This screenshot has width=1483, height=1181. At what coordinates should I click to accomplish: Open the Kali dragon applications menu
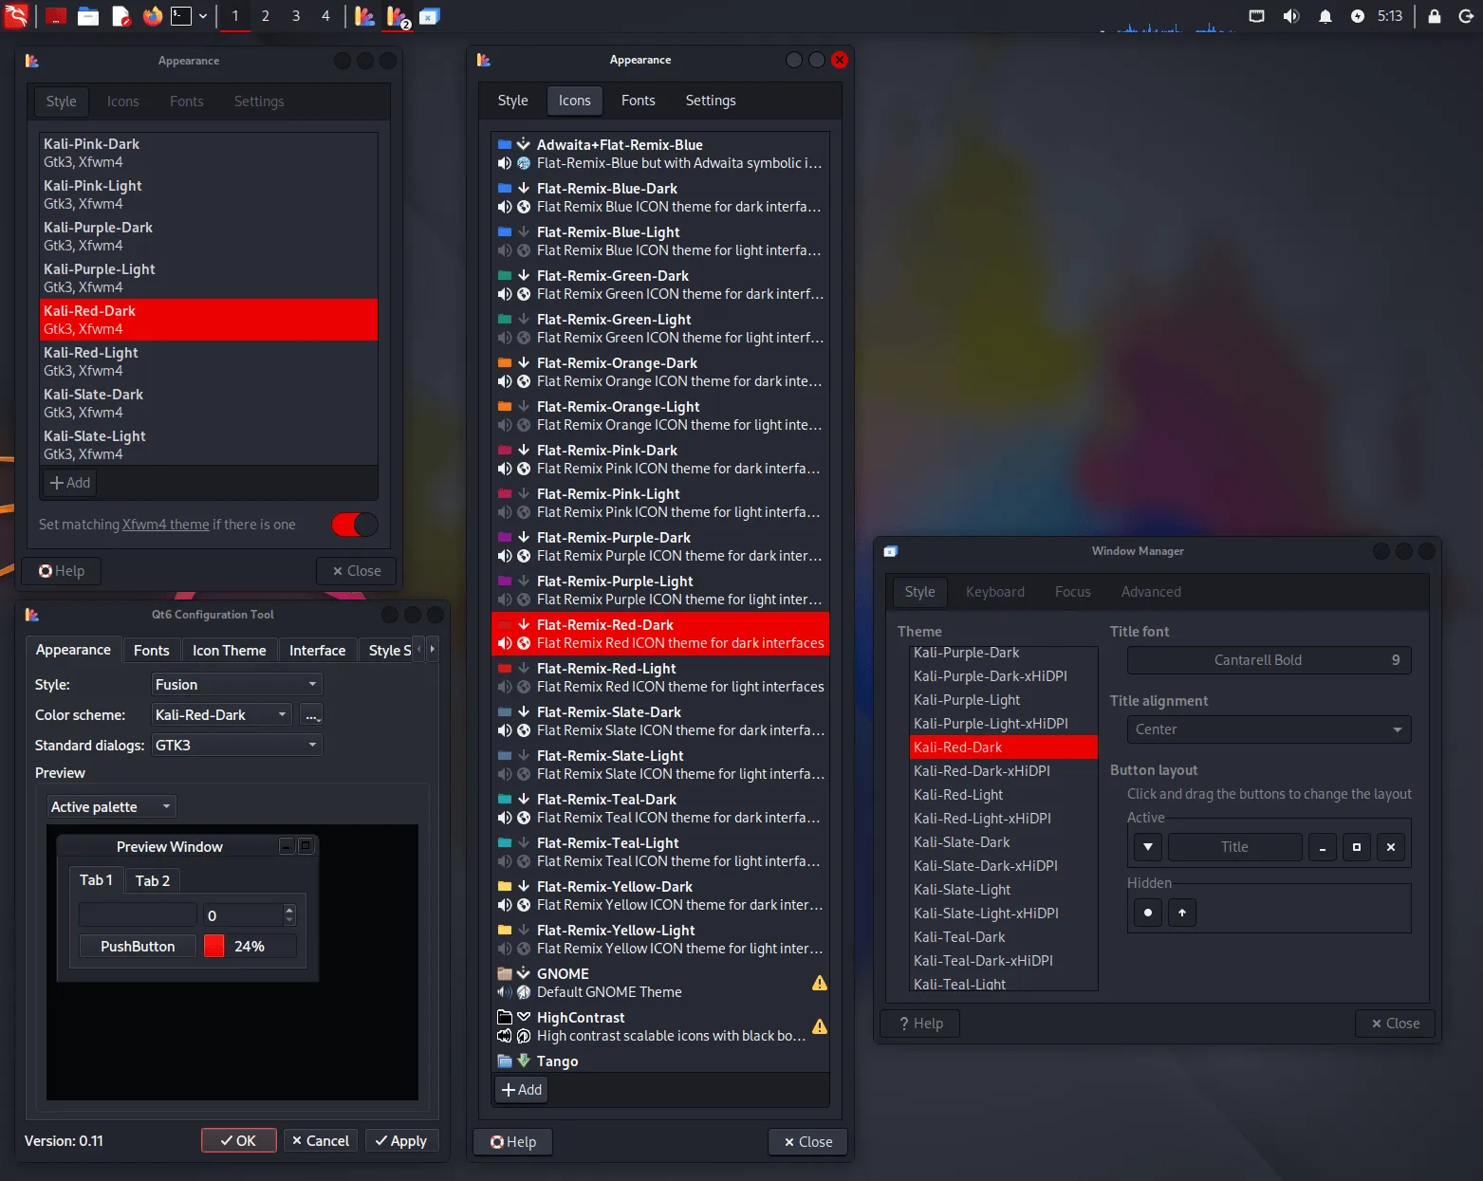(x=16, y=16)
